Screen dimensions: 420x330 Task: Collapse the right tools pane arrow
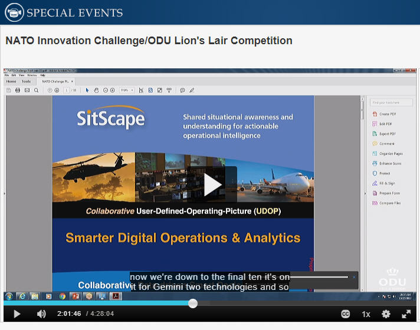tap(365, 193)
